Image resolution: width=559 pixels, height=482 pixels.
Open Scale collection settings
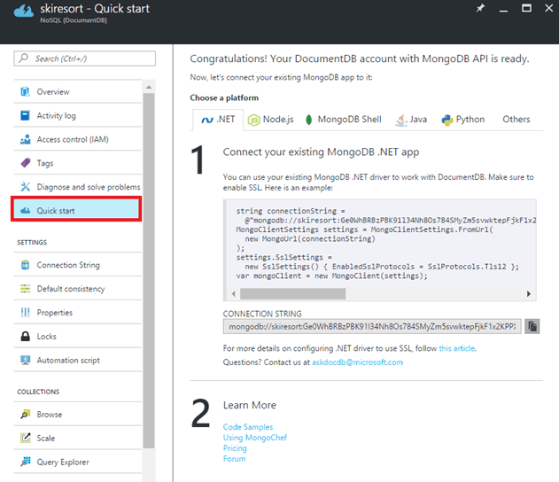pos(78,438)
